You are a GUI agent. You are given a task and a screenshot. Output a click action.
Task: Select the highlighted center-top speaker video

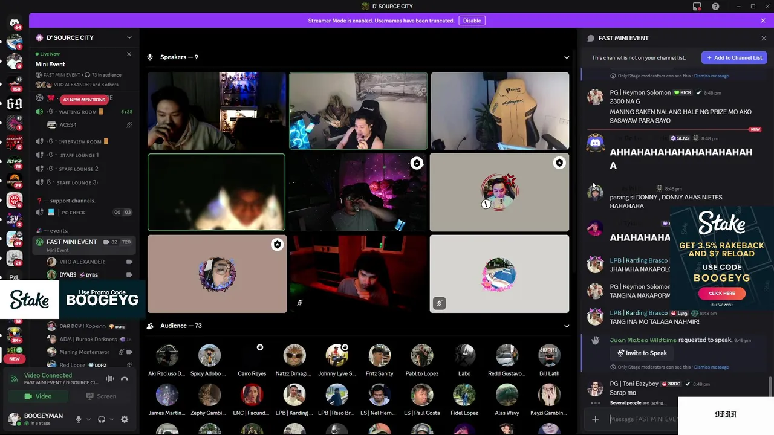tap(359, 111)
